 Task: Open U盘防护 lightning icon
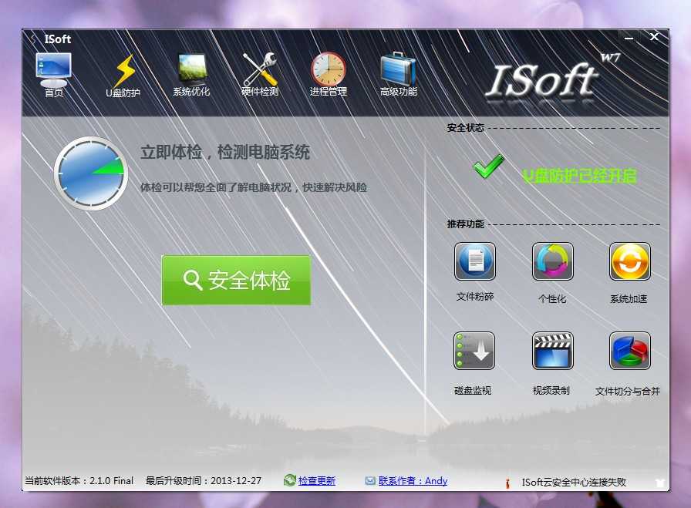click(x=125, y=70)
